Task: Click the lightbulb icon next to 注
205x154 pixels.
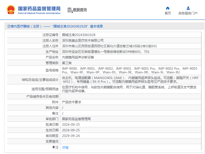Action: click(54, 147)
